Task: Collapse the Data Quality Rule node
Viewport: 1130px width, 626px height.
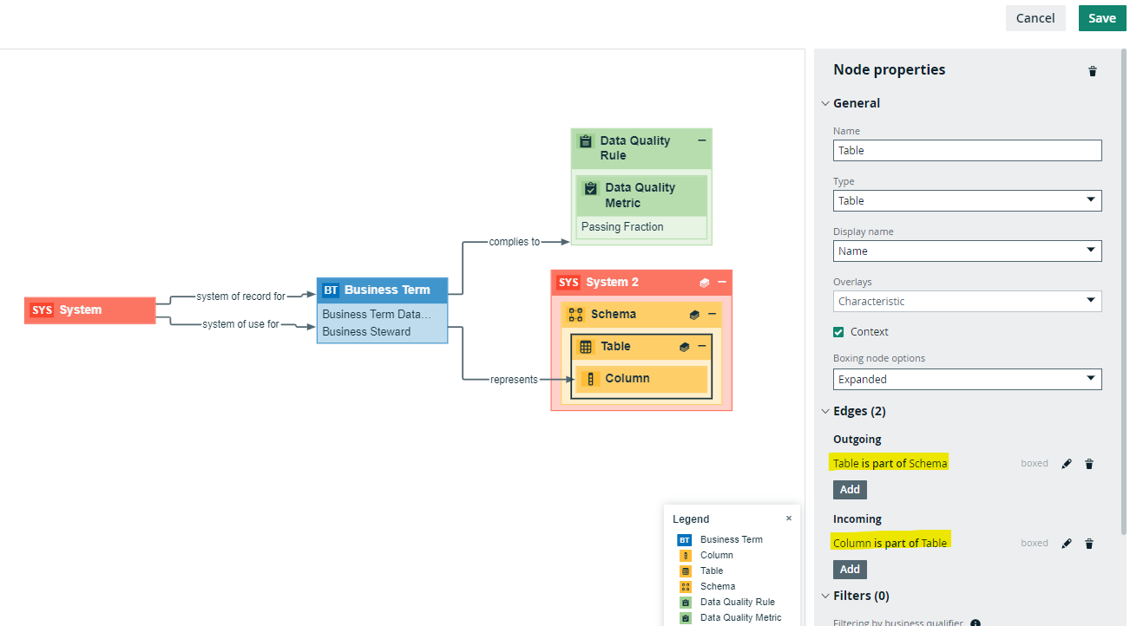Action: coord(702,140)
